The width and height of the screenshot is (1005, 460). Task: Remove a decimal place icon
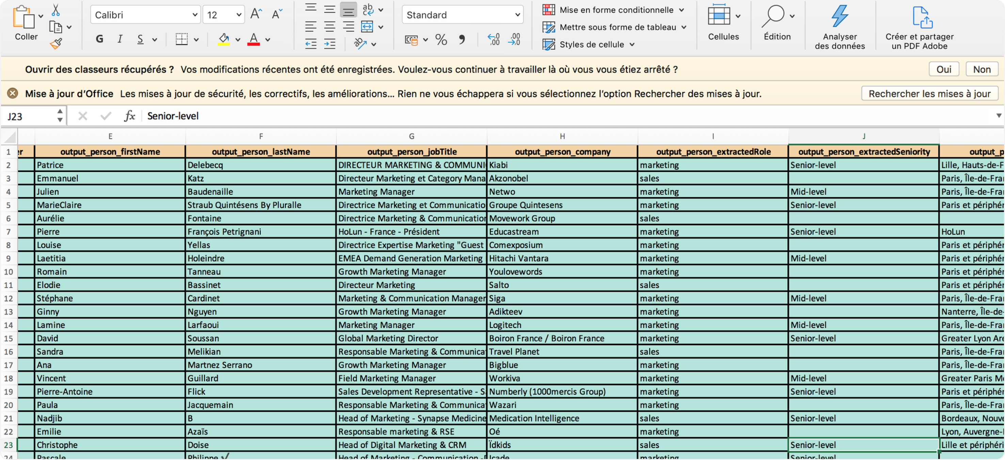(x=514, y=39)
